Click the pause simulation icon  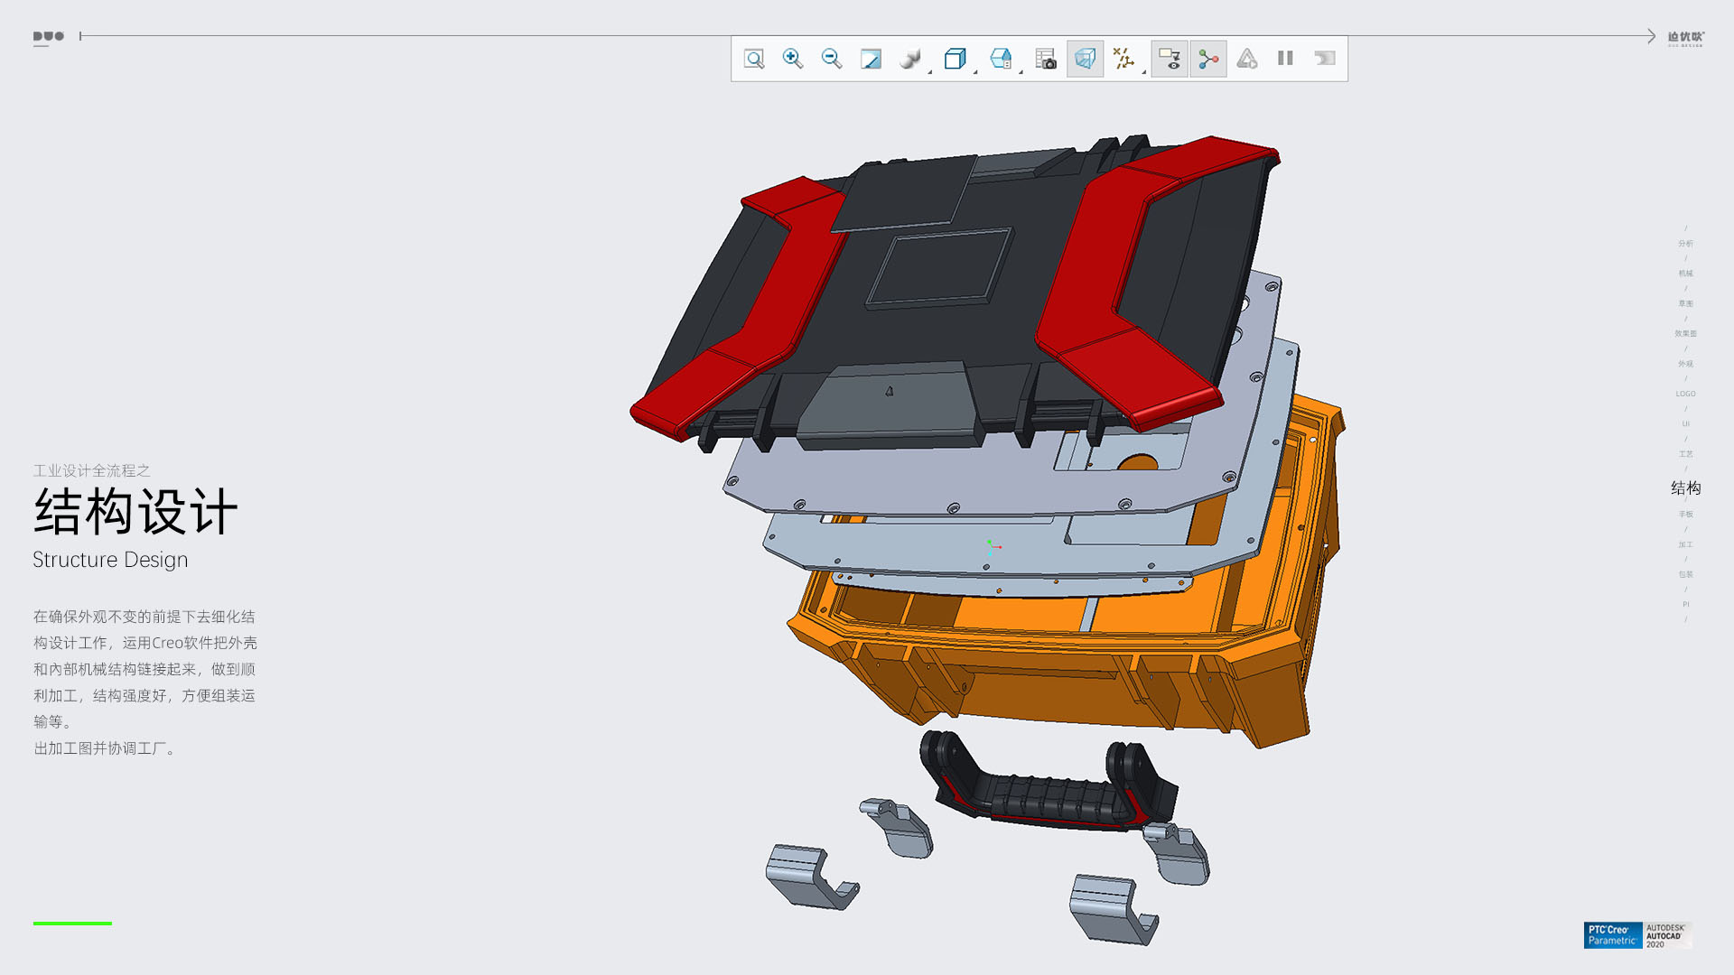[1285, 59]
